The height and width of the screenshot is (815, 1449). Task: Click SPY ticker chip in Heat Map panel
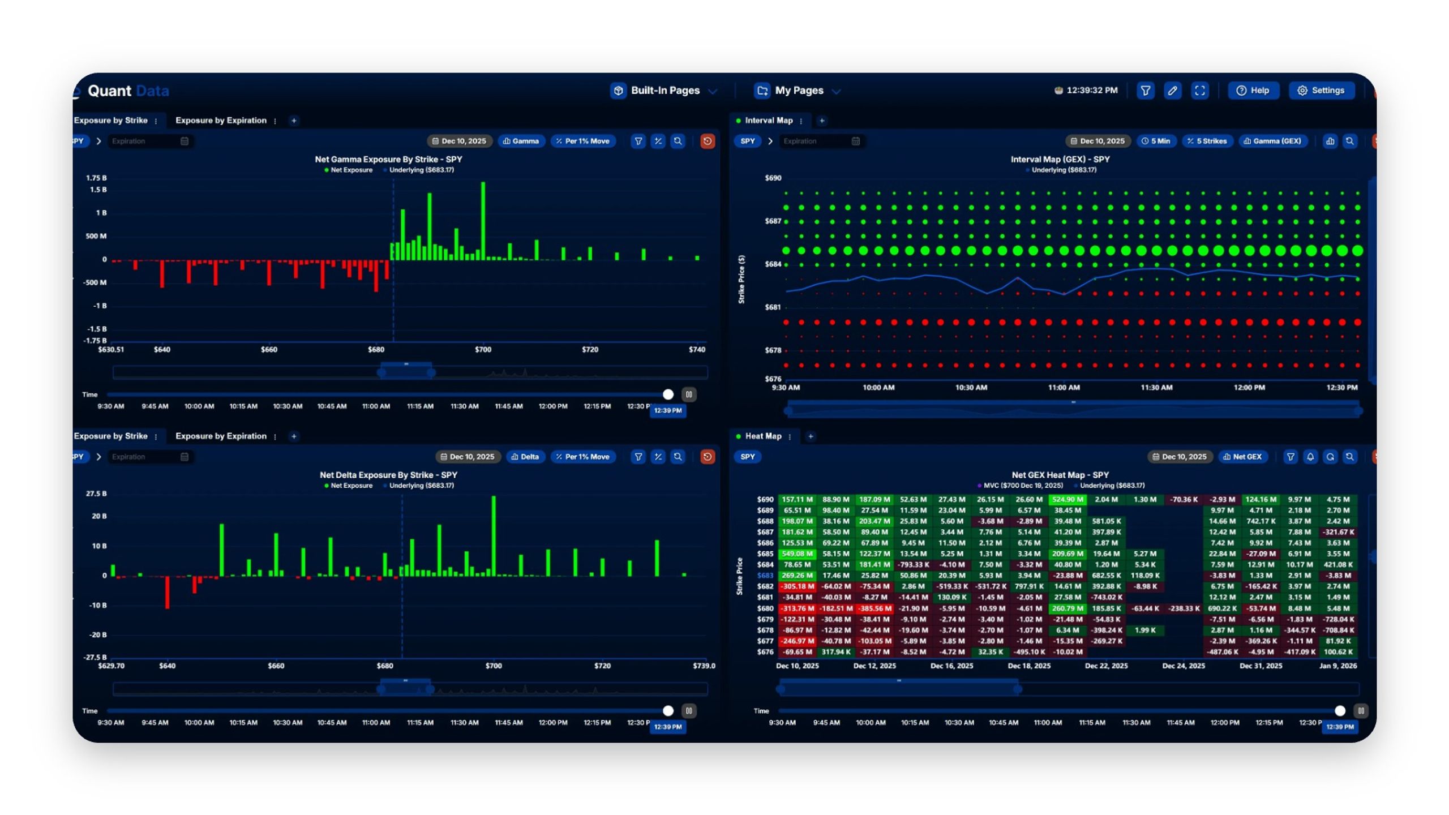748,457
